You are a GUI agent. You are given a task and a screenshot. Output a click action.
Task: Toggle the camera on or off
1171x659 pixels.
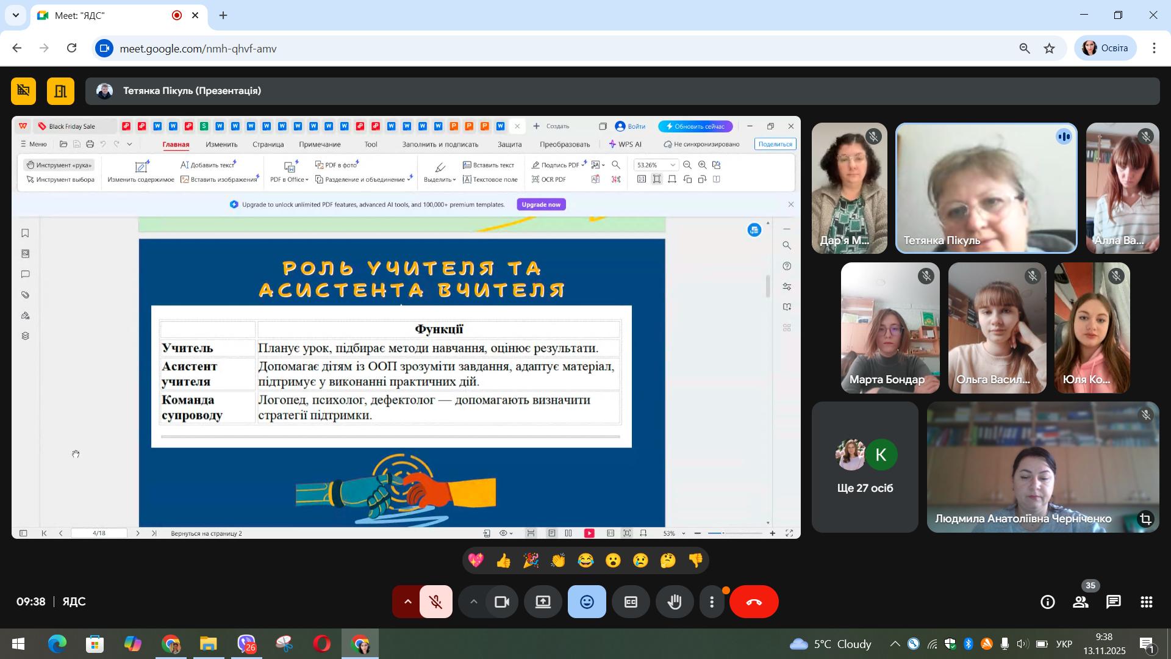pos(502,602)
